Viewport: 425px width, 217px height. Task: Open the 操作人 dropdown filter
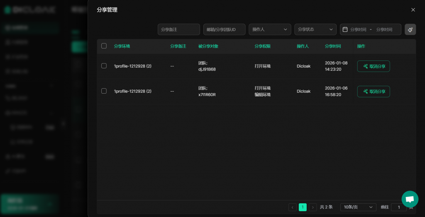[270, 29]
